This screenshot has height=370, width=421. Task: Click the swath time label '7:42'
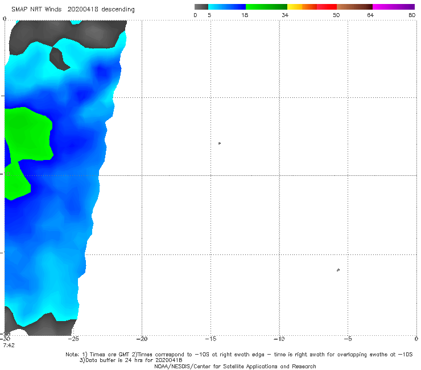[9, 345]
